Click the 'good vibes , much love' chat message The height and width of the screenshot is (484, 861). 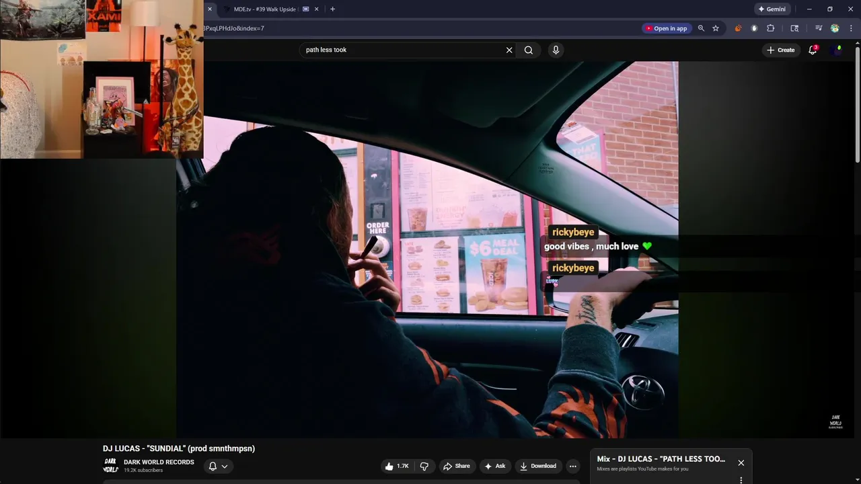click(598, 246)
